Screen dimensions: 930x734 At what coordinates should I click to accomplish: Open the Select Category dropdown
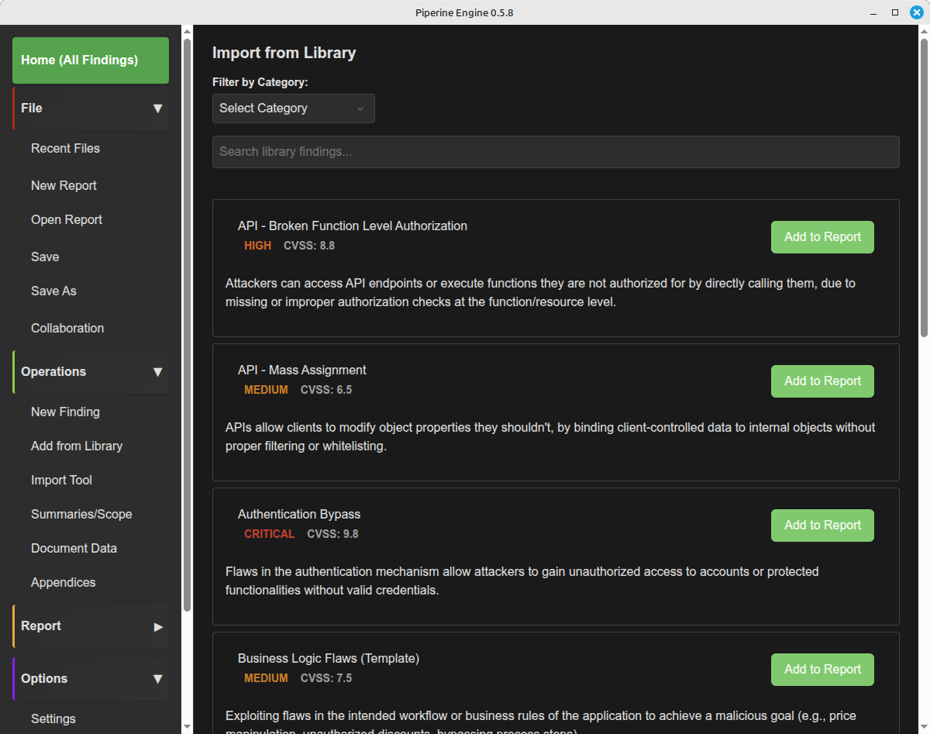click(293, 109)
